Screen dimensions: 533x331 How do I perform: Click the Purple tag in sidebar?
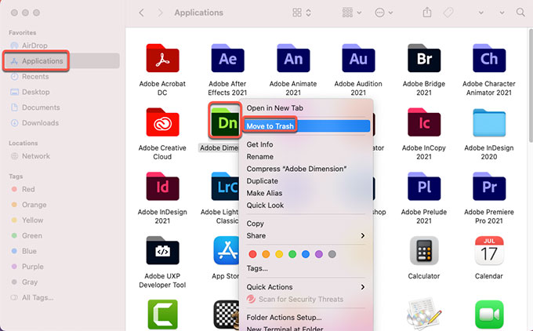pyautogui.click(x=33, y=266)
